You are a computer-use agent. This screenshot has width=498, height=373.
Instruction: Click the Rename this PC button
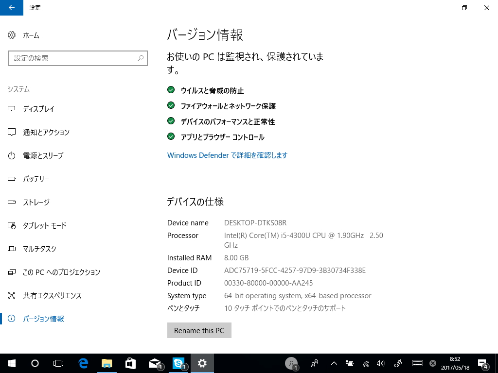point(199,330)
